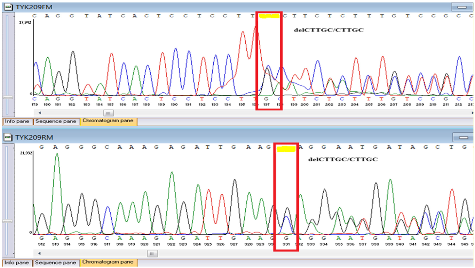This screenshot has height=268, width=475.
Task: Minimize the TYK209RM chromatogram window
Action: [x=463, y=138]
